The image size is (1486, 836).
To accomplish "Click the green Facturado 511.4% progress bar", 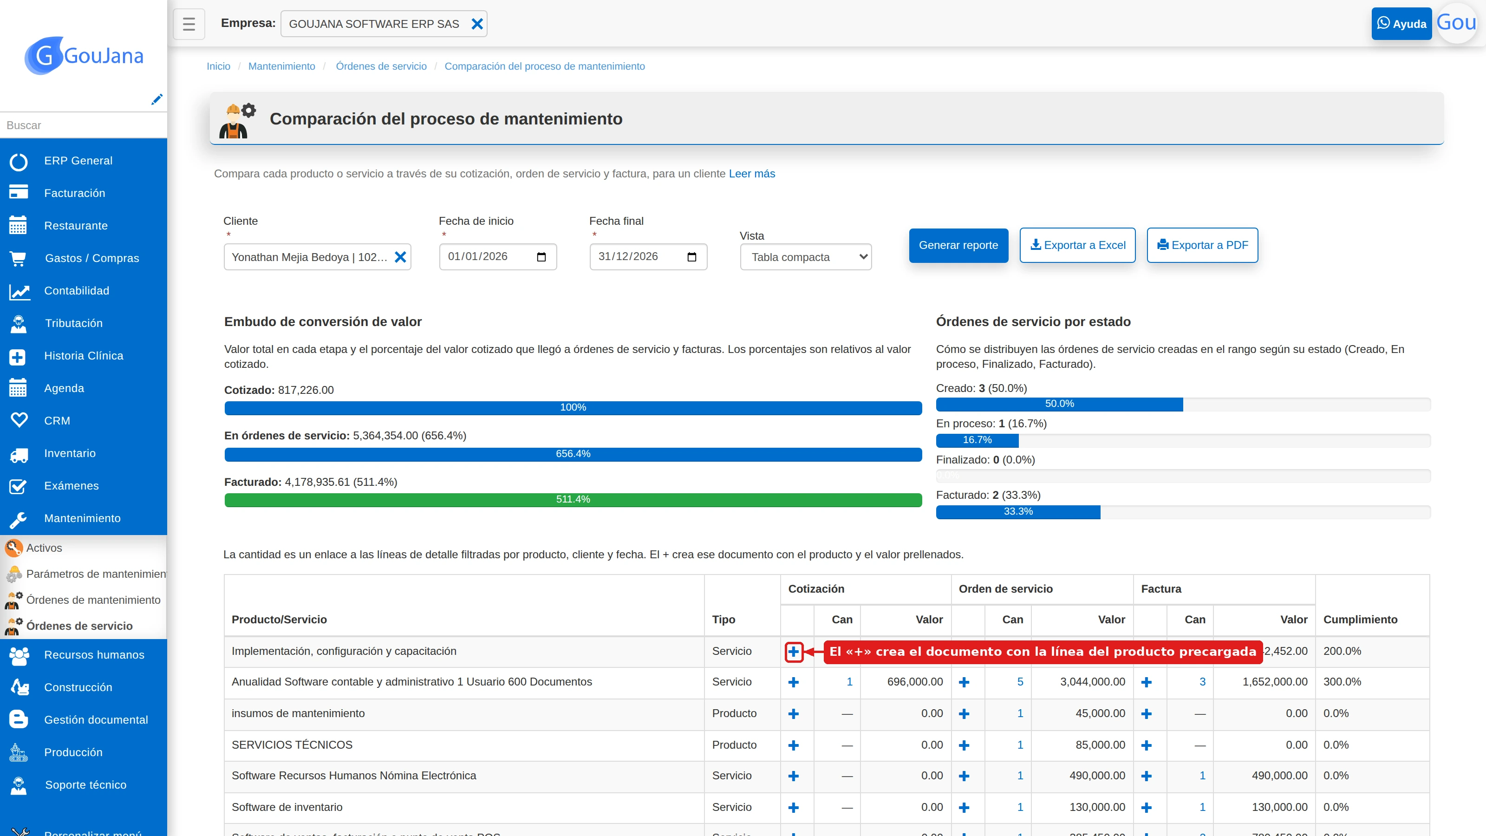I will click(x=573, y=500).
